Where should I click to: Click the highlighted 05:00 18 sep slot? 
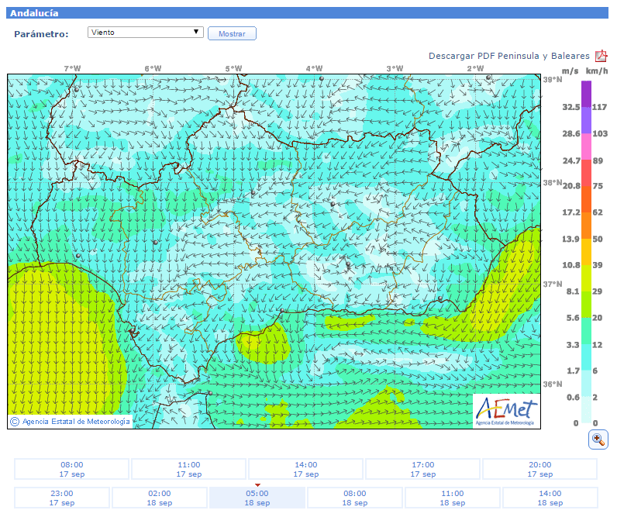point(257,498)
